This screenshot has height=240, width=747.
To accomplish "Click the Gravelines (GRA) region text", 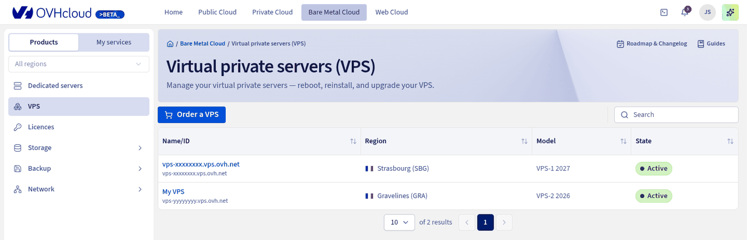I will coord(402,196).
